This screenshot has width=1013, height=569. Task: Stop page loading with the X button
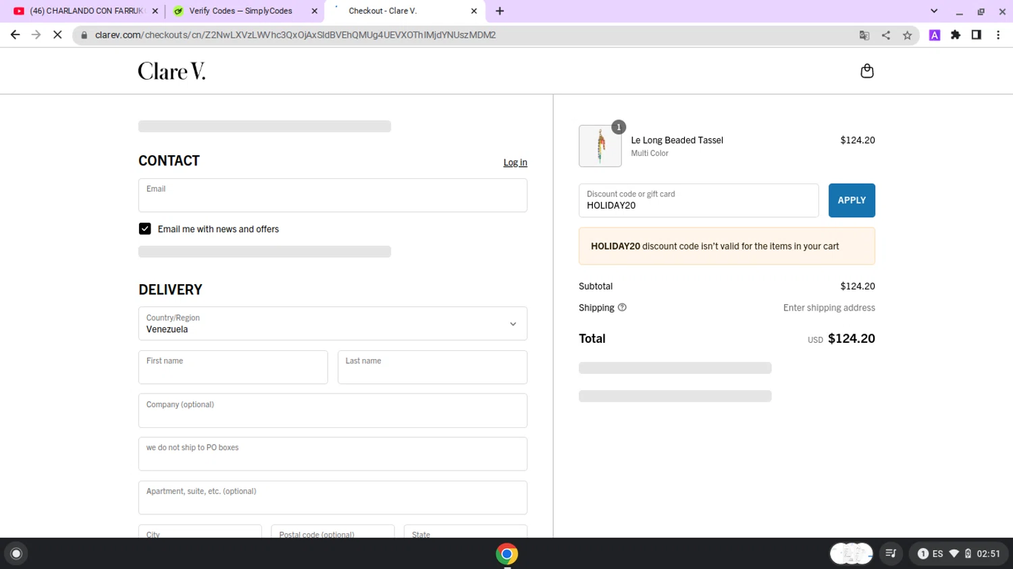[57, 35]
